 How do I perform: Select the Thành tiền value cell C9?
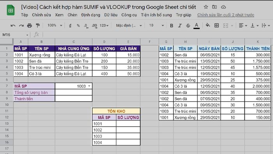pos(74,98)
